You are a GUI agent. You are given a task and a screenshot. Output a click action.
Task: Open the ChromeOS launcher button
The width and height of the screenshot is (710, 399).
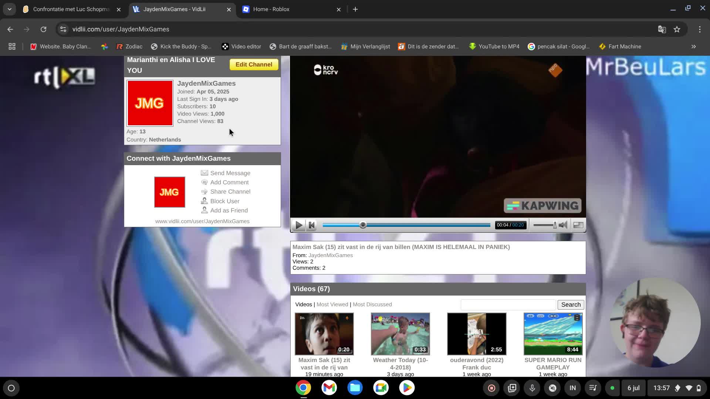tap(11, 388)
